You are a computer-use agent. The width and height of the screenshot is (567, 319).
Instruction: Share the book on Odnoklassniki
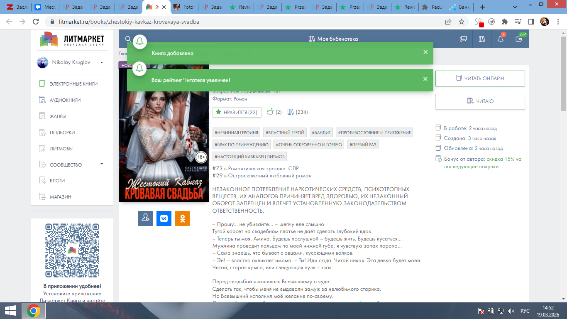coord(183,218)
